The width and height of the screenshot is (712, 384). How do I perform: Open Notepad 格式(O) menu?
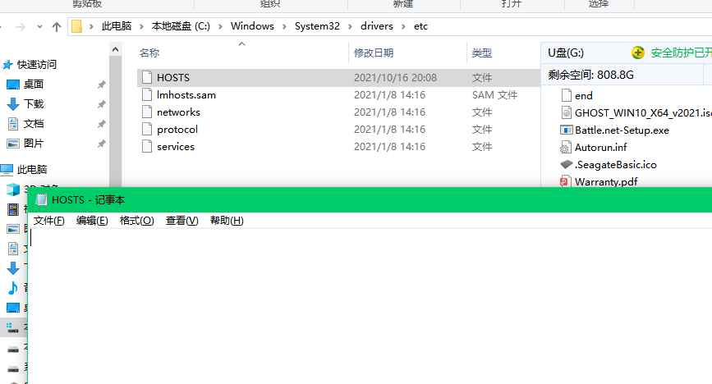(x=136, y=221)
